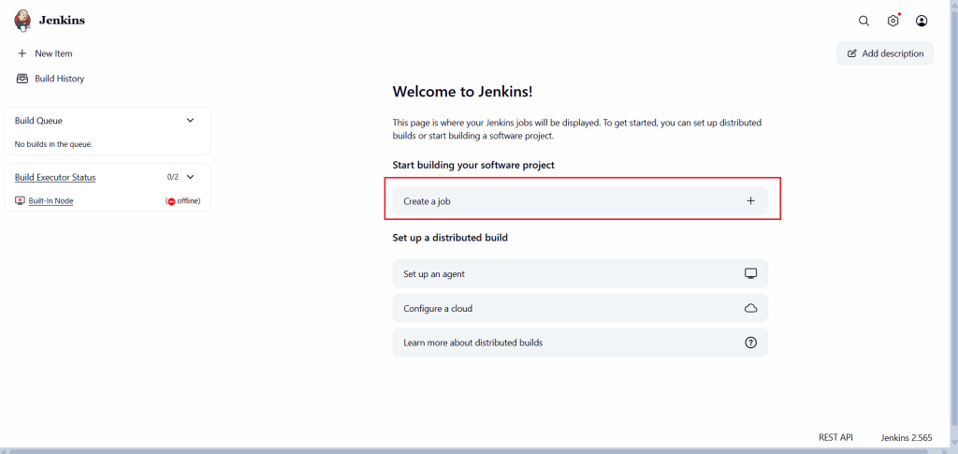Click the Jenkins title text in header
The width and height of the screenshot is (958, 454).
click(62, 21)
